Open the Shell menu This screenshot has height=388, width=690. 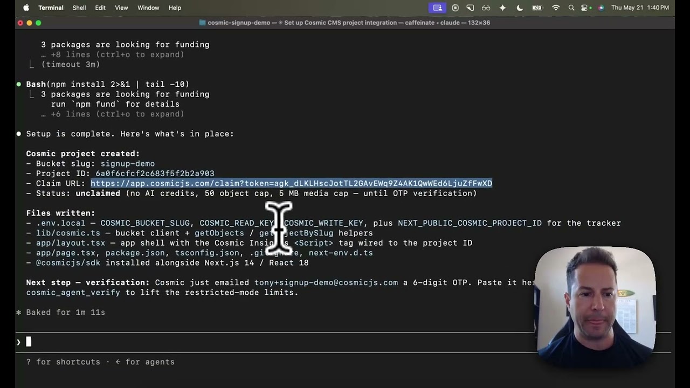point(79,8)
